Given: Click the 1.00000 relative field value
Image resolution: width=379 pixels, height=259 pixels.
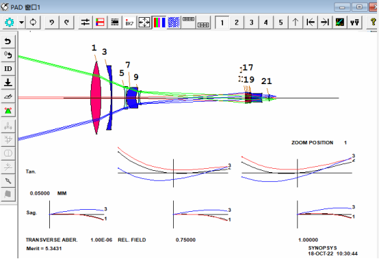Looking at the screenshot, I should point(308,240).
